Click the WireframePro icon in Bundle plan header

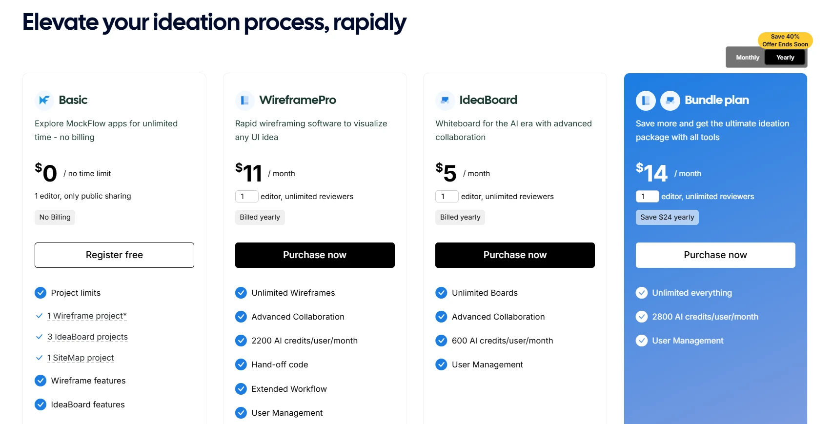tap(645, 100)
